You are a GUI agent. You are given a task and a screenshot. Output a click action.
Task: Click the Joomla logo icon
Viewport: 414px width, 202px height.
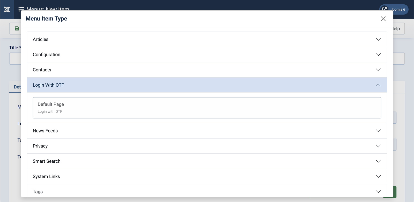7,10
